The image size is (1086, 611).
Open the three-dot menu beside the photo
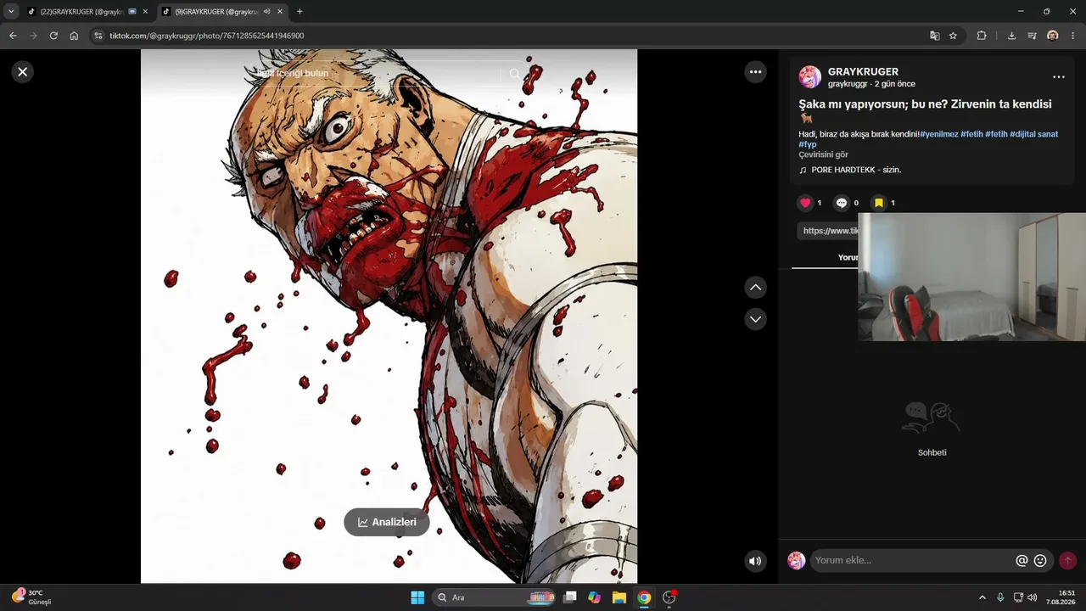pos(755,72)
